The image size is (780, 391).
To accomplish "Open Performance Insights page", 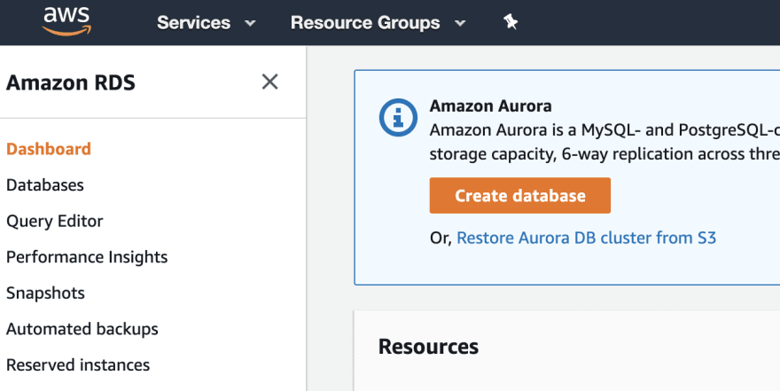I will pyautogui.click(x=87, y=257).
